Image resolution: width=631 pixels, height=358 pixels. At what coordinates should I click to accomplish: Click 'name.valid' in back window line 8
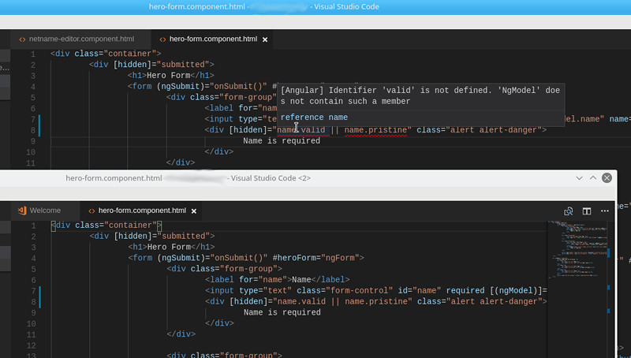(x=301, y=130)
